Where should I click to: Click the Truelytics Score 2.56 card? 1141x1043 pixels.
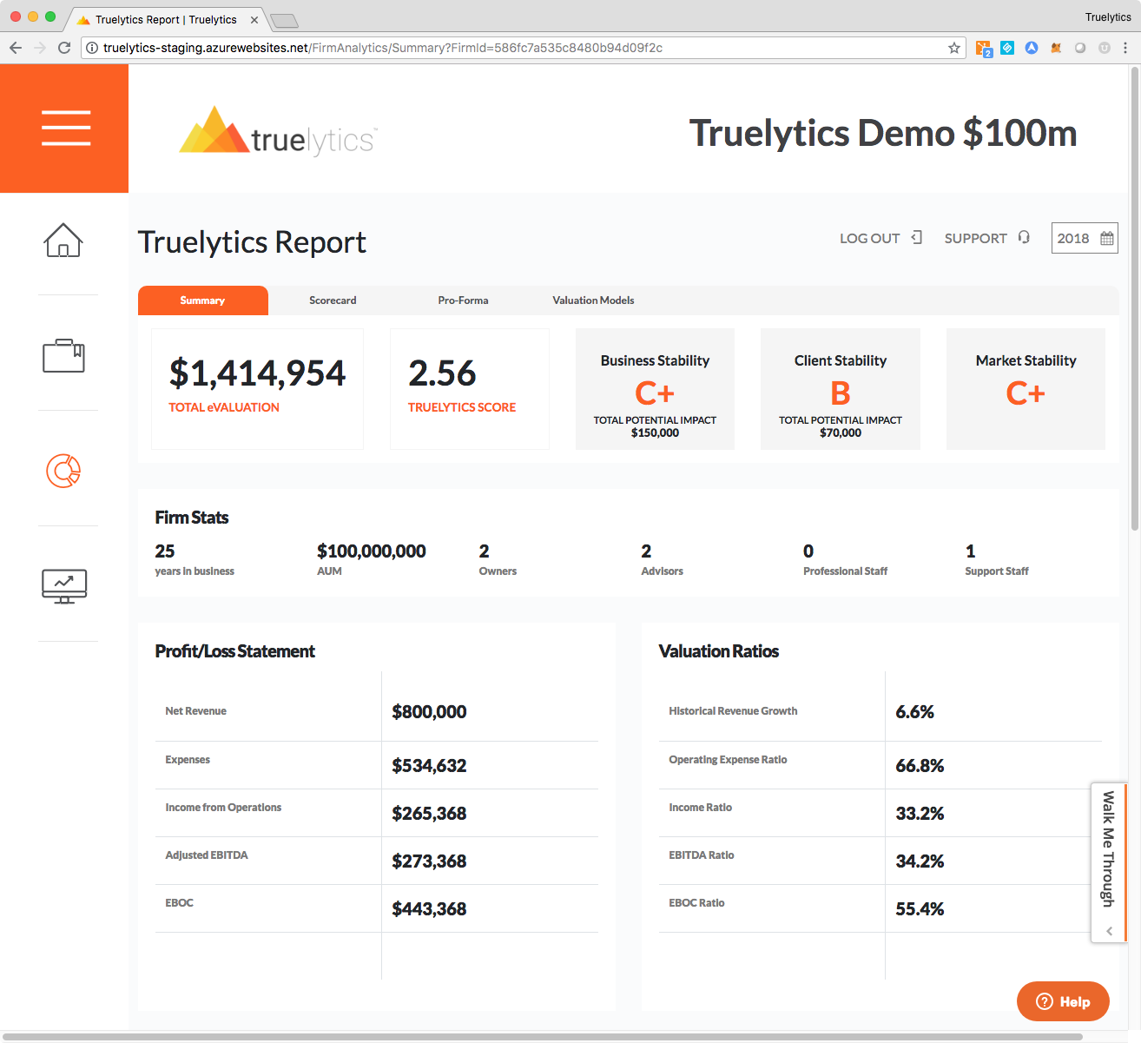tap(470, 389)
